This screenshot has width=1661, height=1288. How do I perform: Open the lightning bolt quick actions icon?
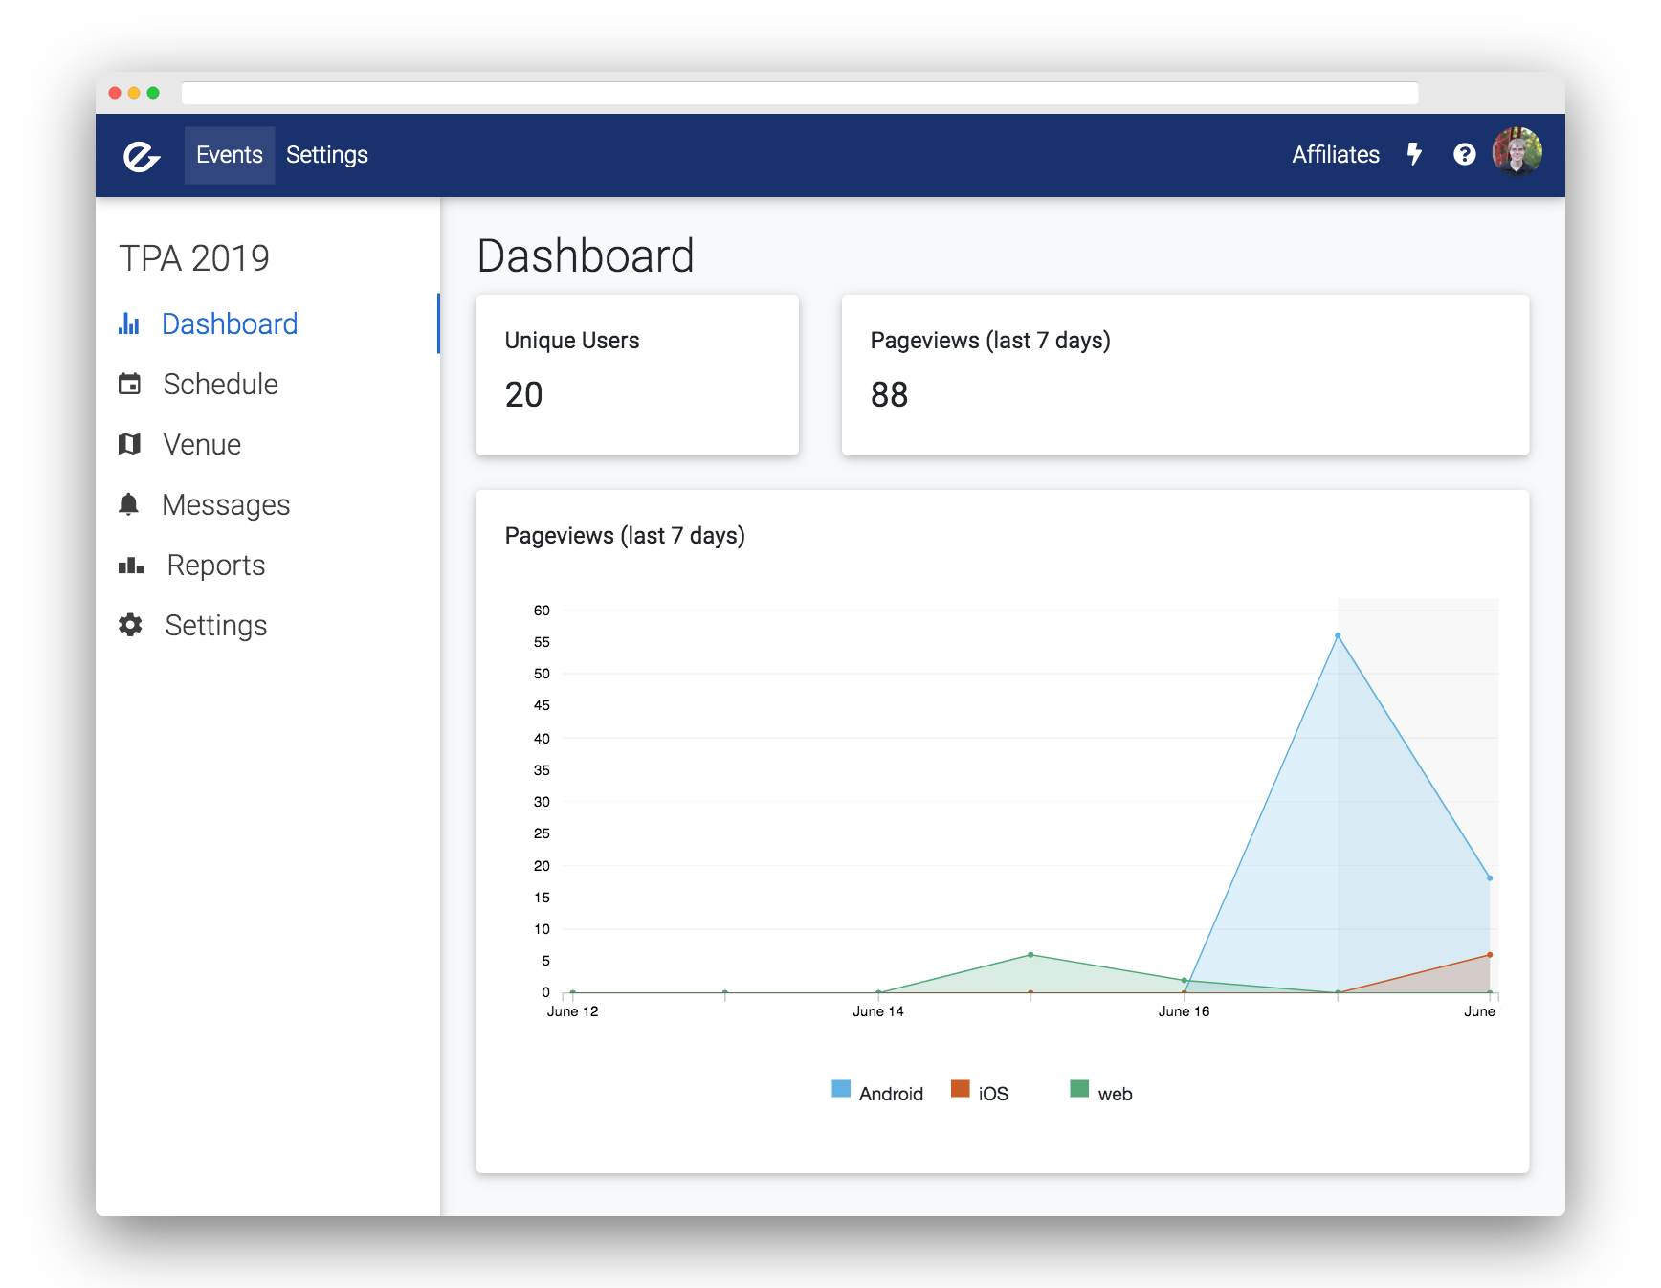click(x=1414, y=154)
